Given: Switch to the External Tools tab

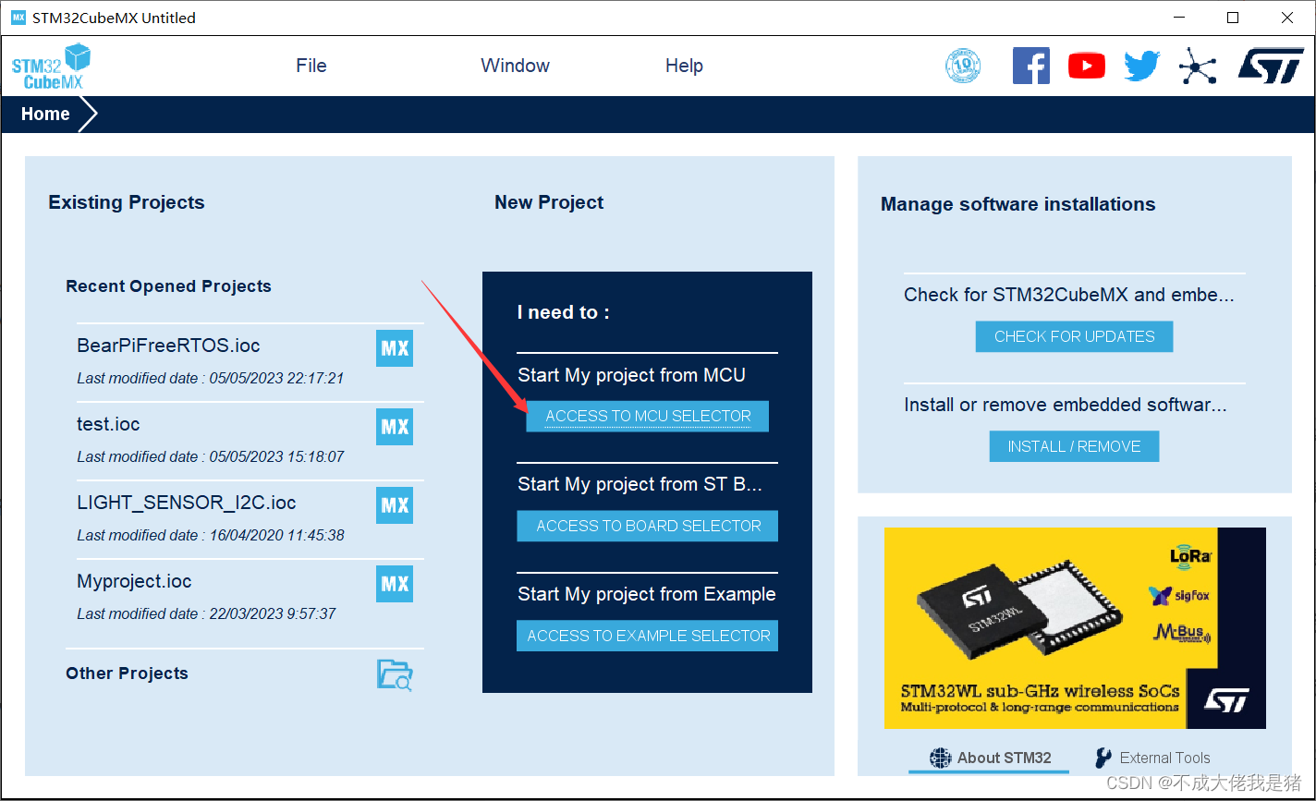Looking at the screenshot, I should pos(1152,758).
